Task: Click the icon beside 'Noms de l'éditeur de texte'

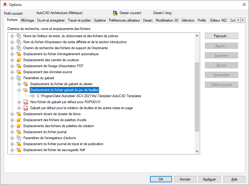Action: 19,36
